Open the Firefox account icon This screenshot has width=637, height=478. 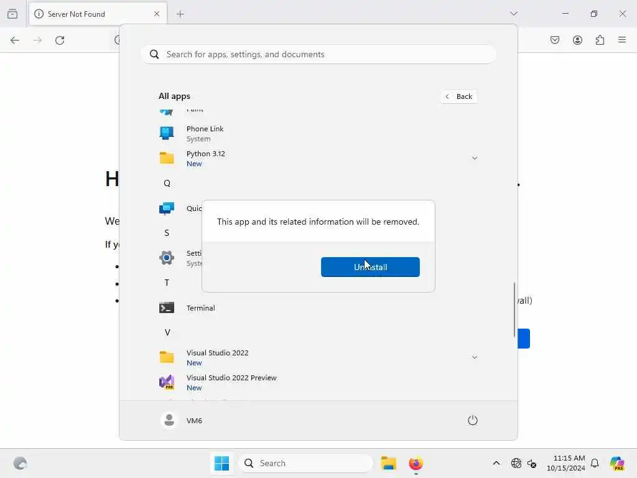click(577, 40)
